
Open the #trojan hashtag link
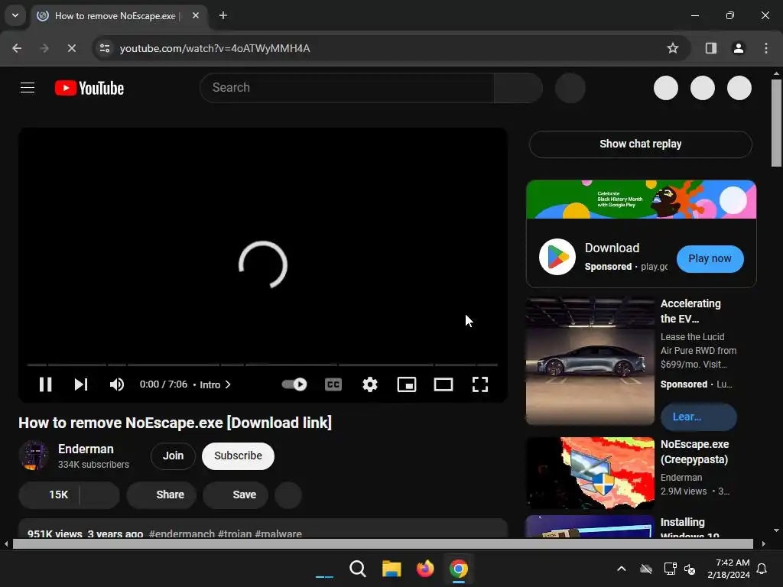click(235, 533)
